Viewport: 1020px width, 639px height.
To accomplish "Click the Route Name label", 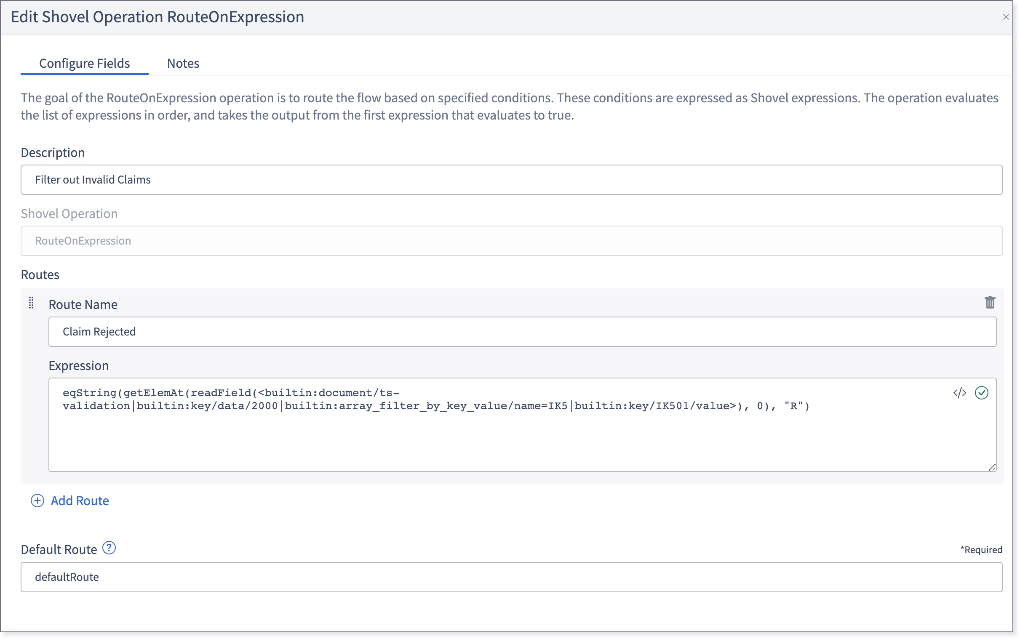I will tap(83, 304).
